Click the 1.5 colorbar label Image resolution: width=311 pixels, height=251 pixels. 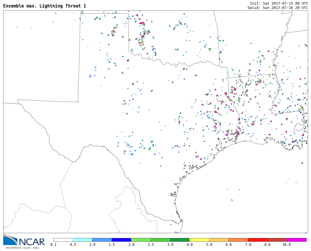pyautogui.click(x=112, y=245)
